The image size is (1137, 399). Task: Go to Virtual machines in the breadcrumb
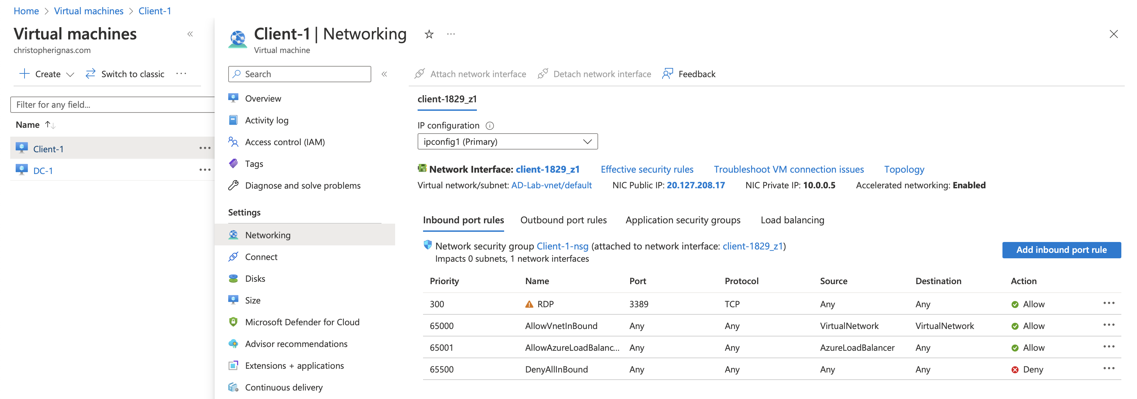pos(89,11)
